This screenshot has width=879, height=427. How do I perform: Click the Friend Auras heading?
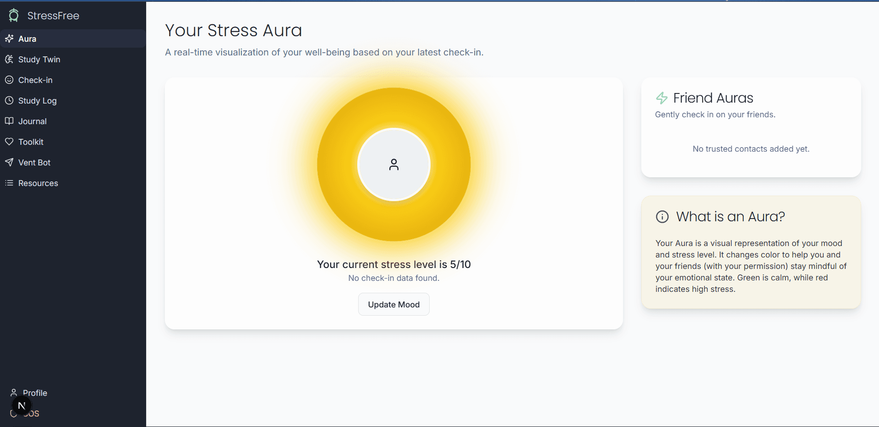coord(713,98)
